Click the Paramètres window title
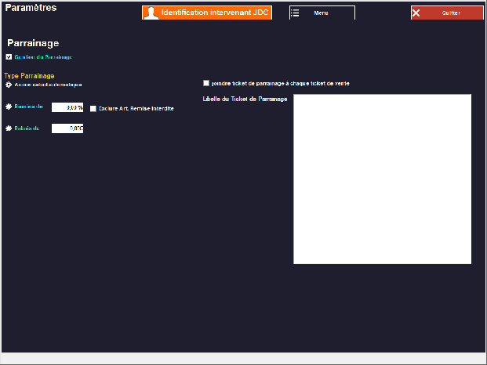This screenshot has width=487, height=365. tap(31, 8)
